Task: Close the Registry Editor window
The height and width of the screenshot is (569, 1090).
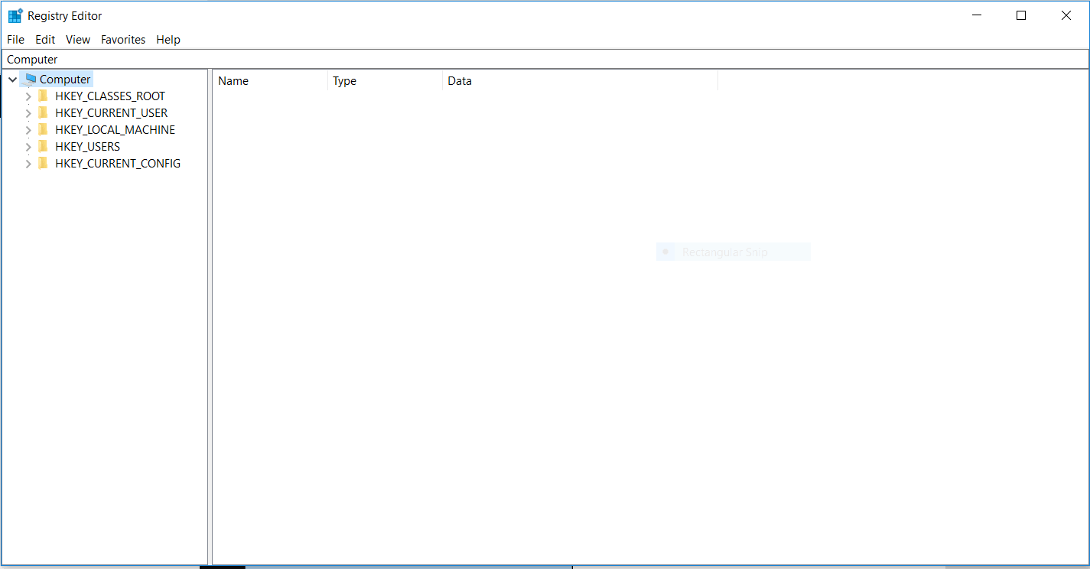Action: click(x=1066, y=15)
